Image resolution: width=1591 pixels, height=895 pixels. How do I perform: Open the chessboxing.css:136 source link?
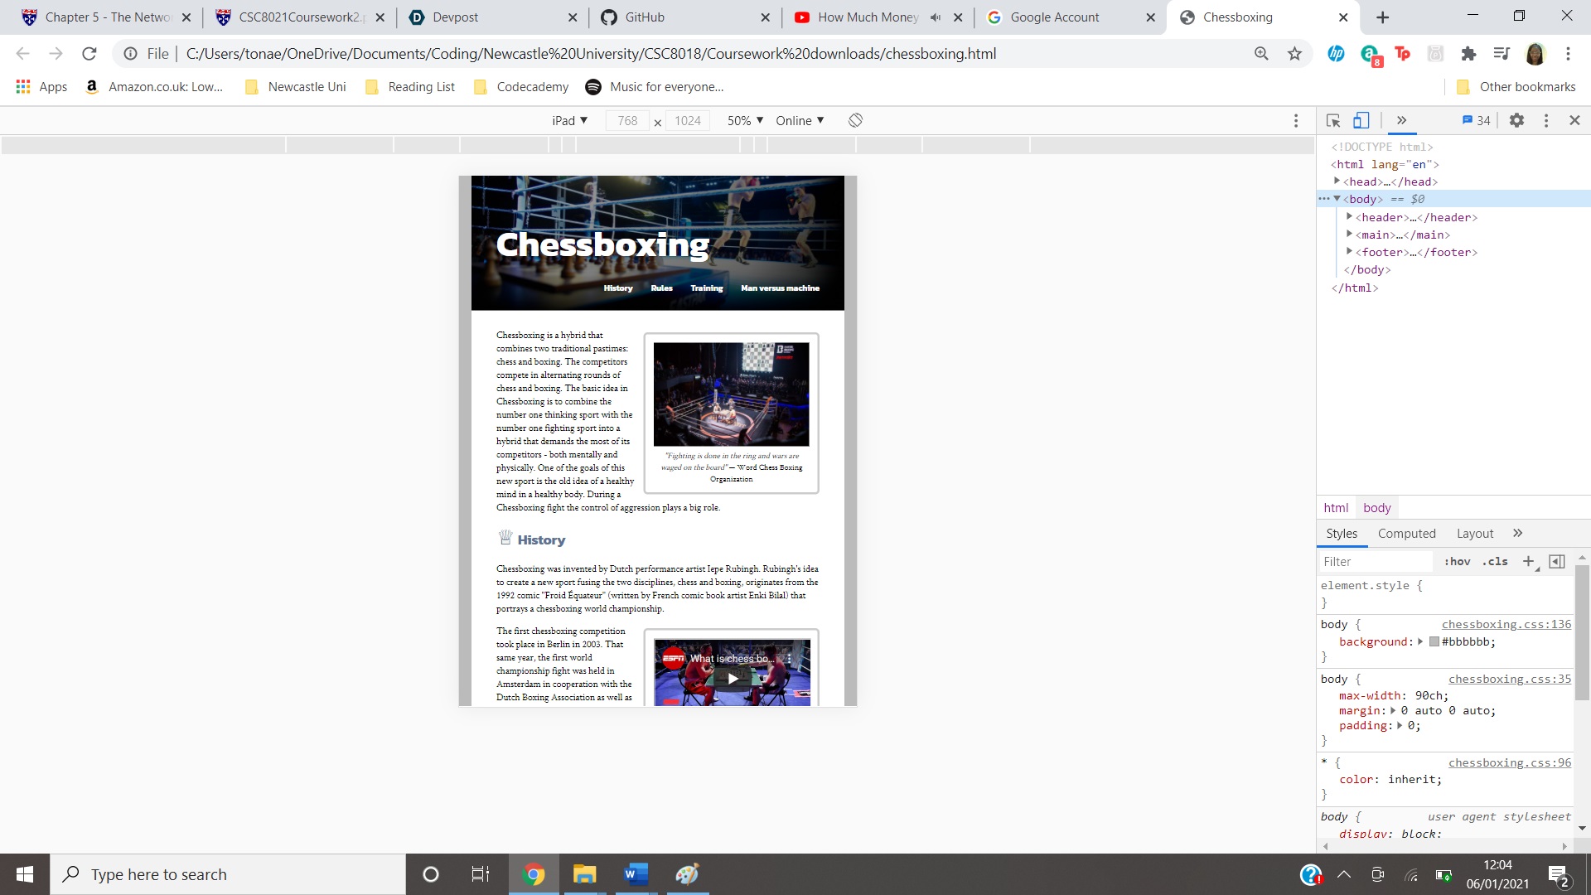1506,624
